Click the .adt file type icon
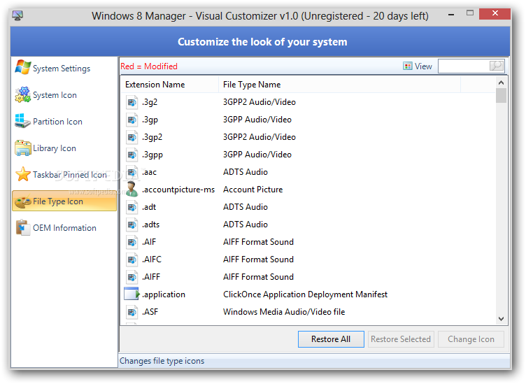Image resolution: width=526 pixels, height=384 pixels. tap(131, 207)
